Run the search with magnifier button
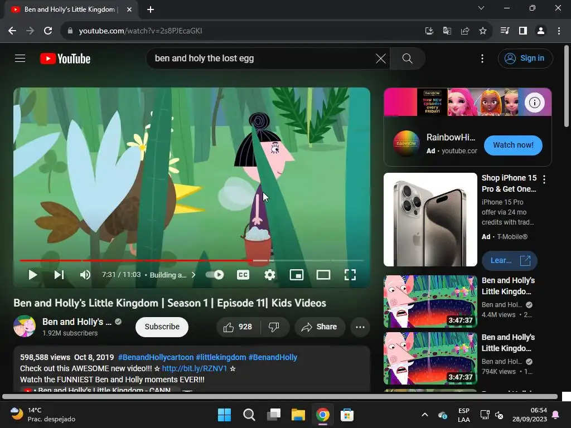571x428 pixels. coord(408,58)
